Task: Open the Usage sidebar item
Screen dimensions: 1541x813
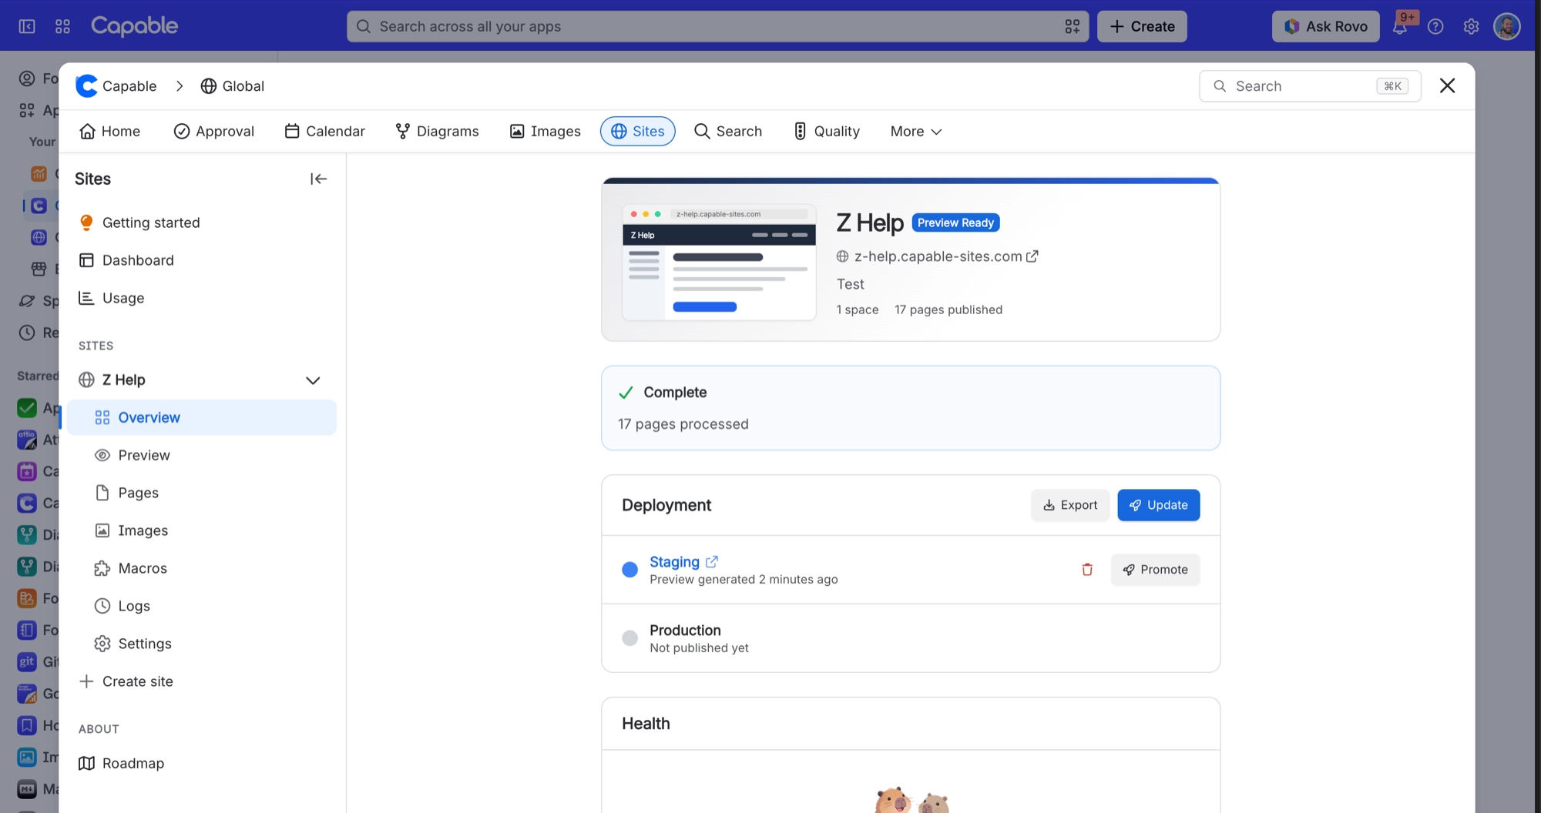Action: (201, 298)
